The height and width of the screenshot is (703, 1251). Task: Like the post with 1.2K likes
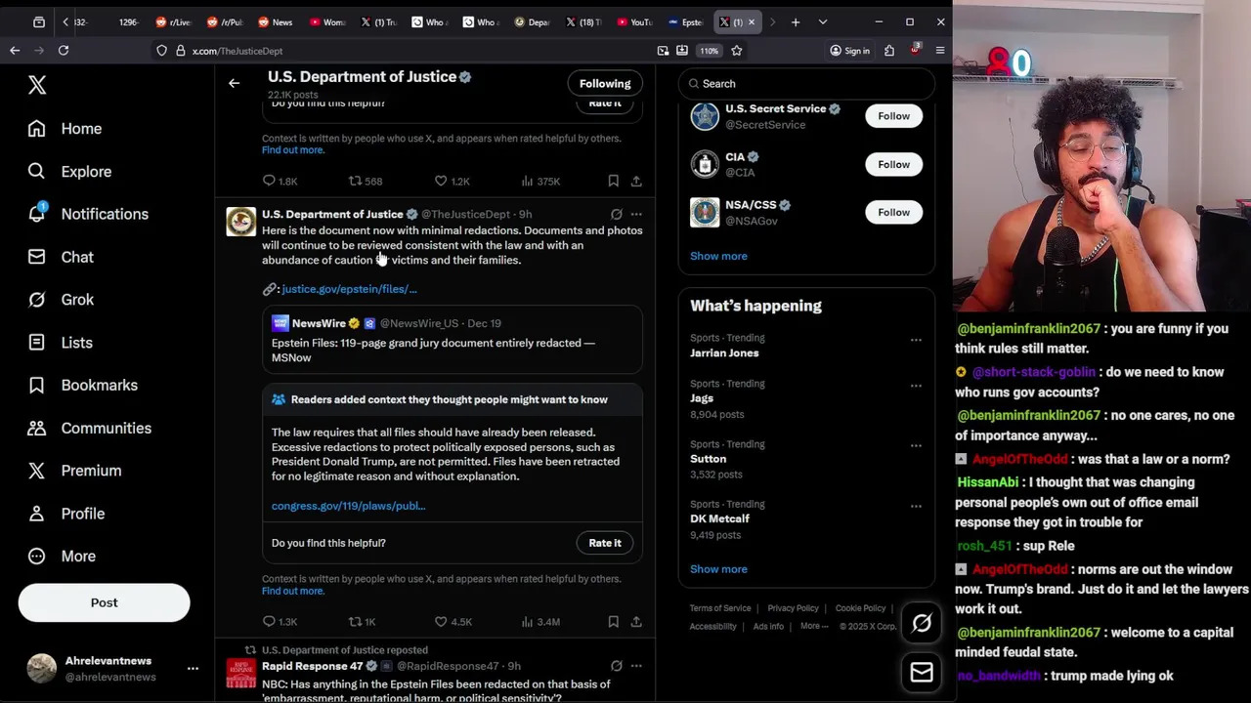(453, 181)
